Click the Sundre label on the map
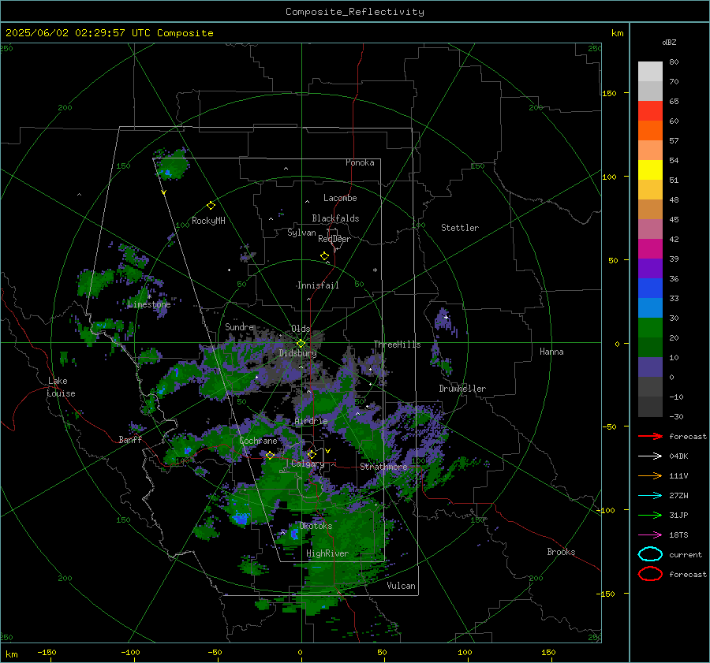The image size is (710, 663). coord(240,326)
